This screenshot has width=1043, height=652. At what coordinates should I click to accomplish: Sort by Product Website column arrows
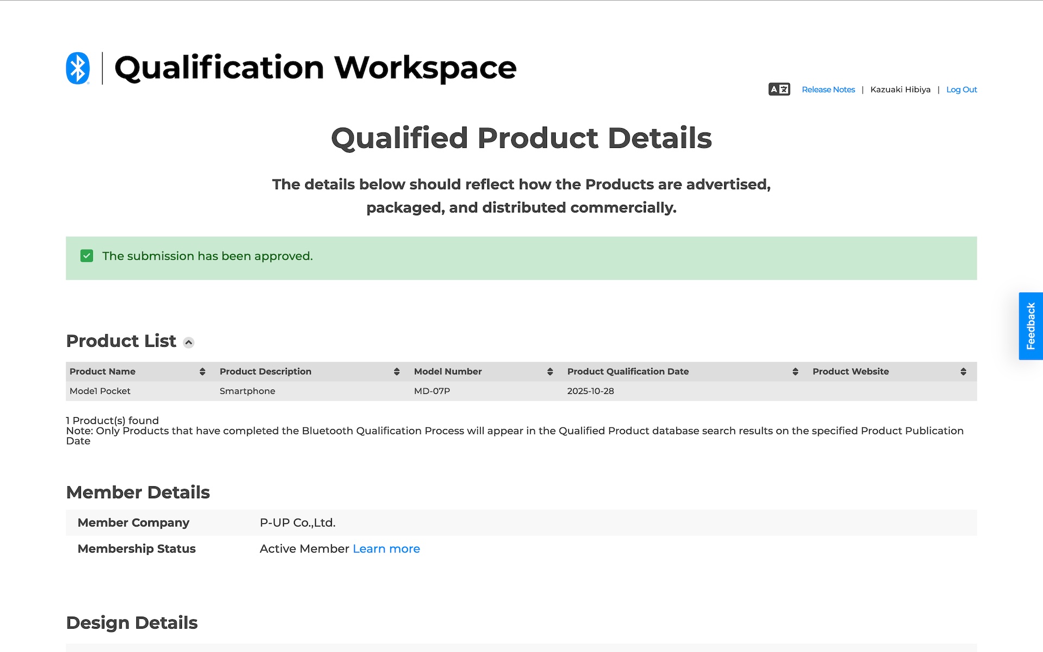[x=963, y=372]
